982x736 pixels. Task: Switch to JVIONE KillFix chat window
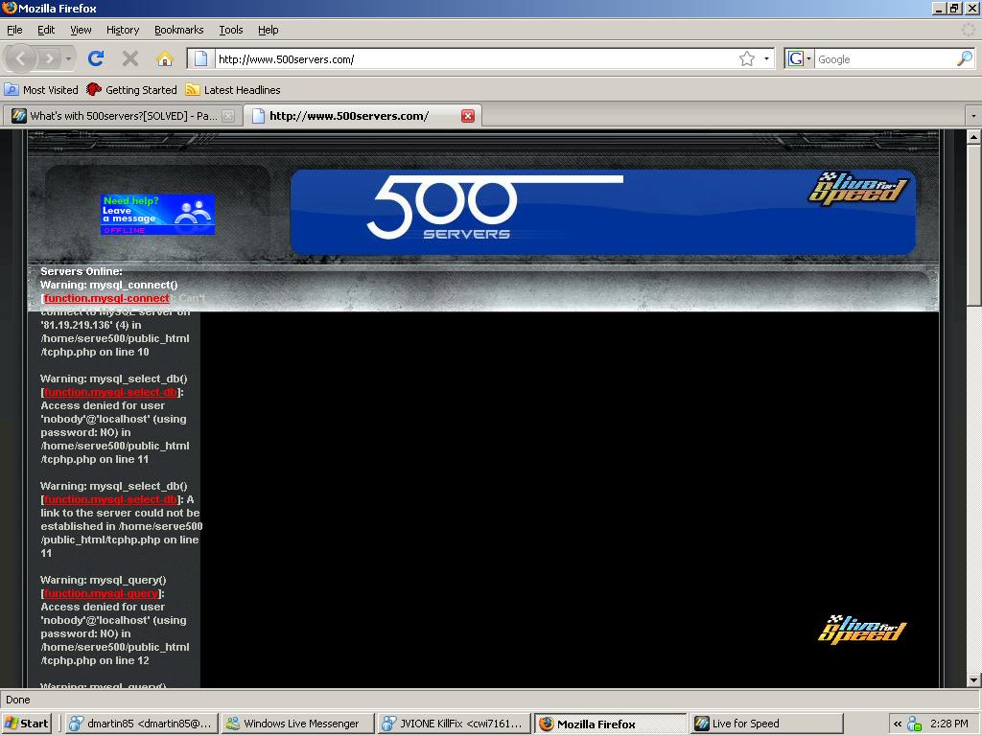(455, 724)
